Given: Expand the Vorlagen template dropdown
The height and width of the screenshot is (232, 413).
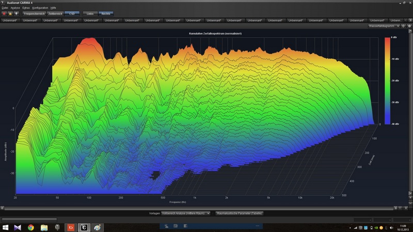Looking at the screenshot, I should [x=186, y=212].
